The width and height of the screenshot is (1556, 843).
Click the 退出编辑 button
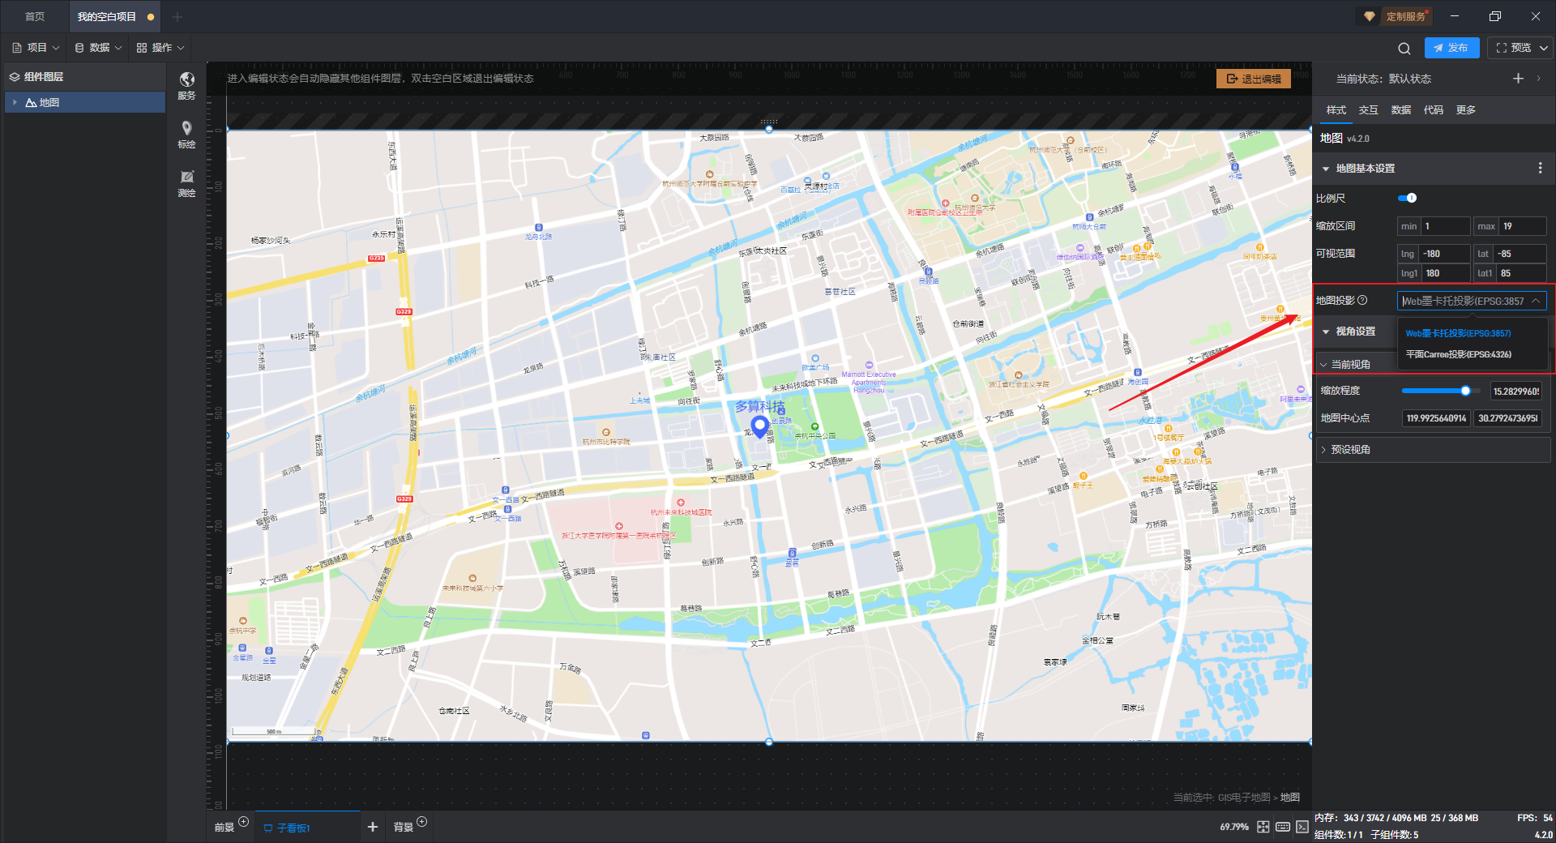(1254, 79)
